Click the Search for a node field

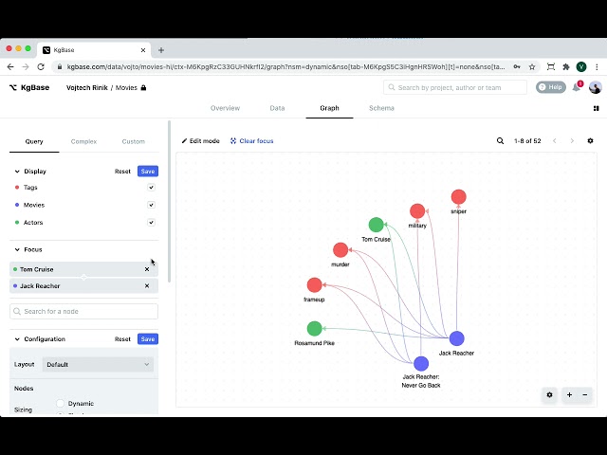(x=83, y=312)
